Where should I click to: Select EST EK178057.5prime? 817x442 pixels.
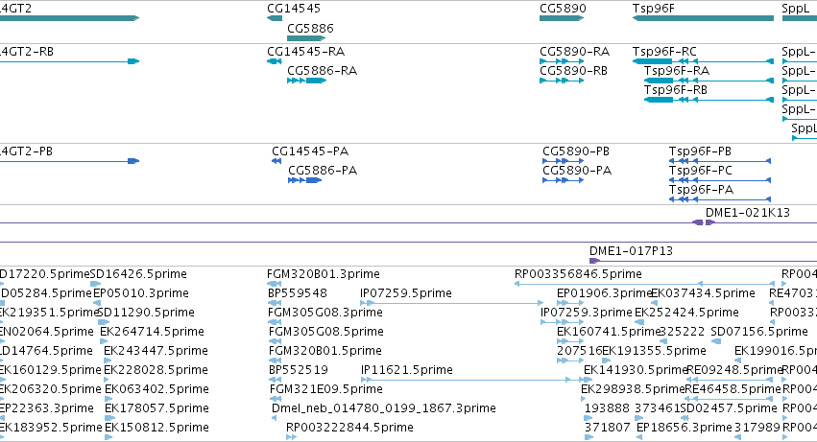[156, 409]
